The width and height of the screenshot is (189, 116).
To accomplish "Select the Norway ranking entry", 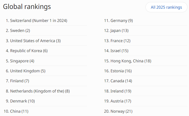I will point(121,111).
